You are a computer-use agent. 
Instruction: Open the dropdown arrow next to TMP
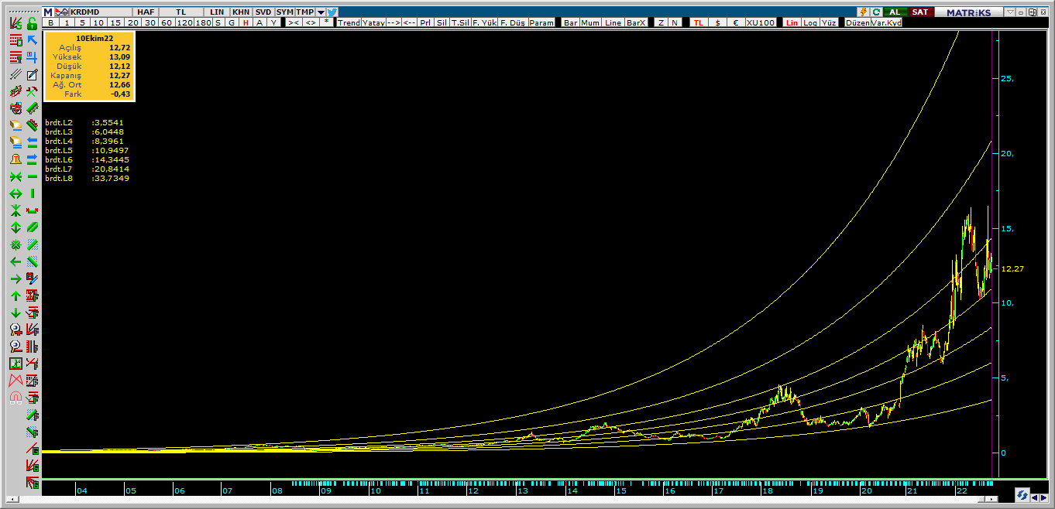click(321, 12)
